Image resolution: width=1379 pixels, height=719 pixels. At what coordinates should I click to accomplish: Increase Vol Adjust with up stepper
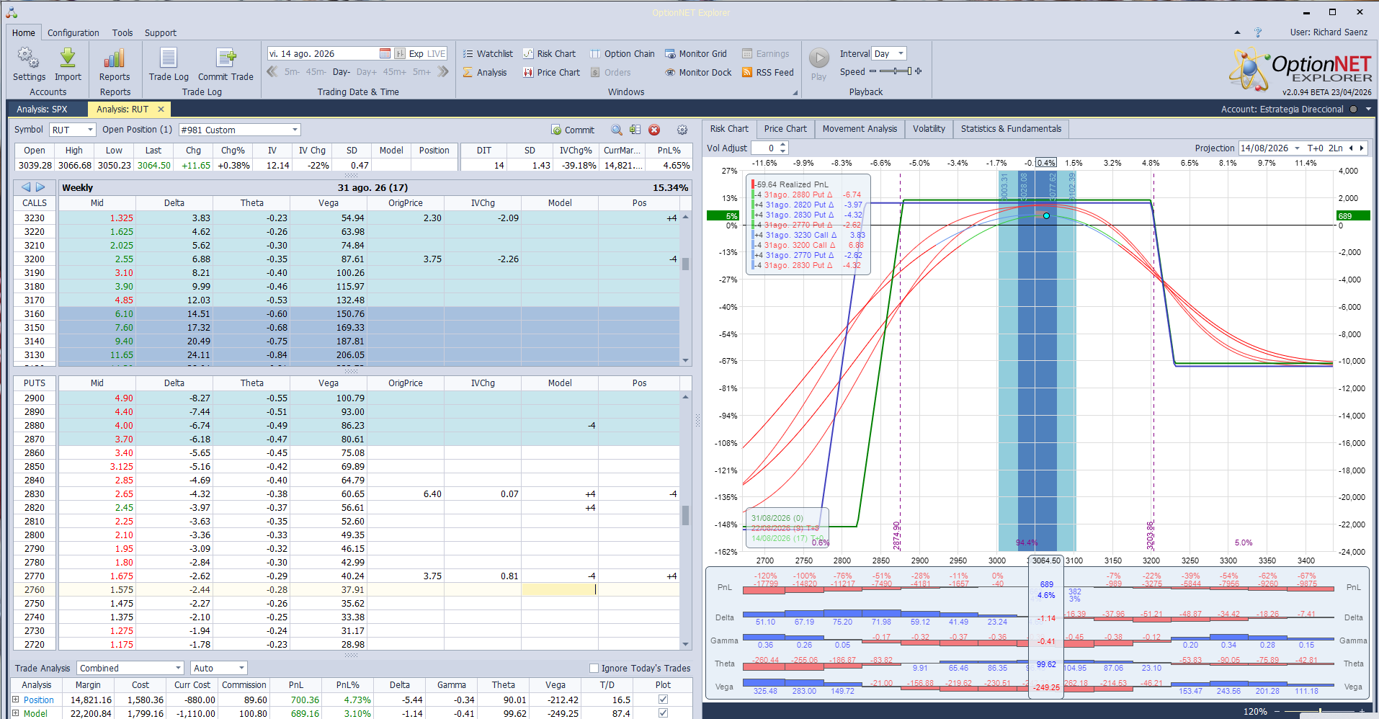pos(783,144)
